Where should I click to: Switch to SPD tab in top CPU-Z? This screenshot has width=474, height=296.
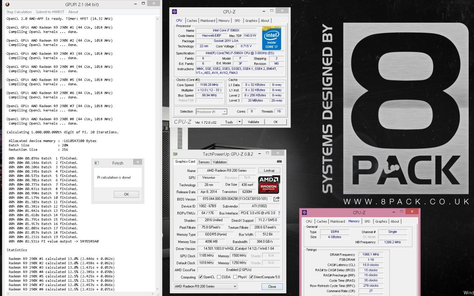[x=237, y=21]
